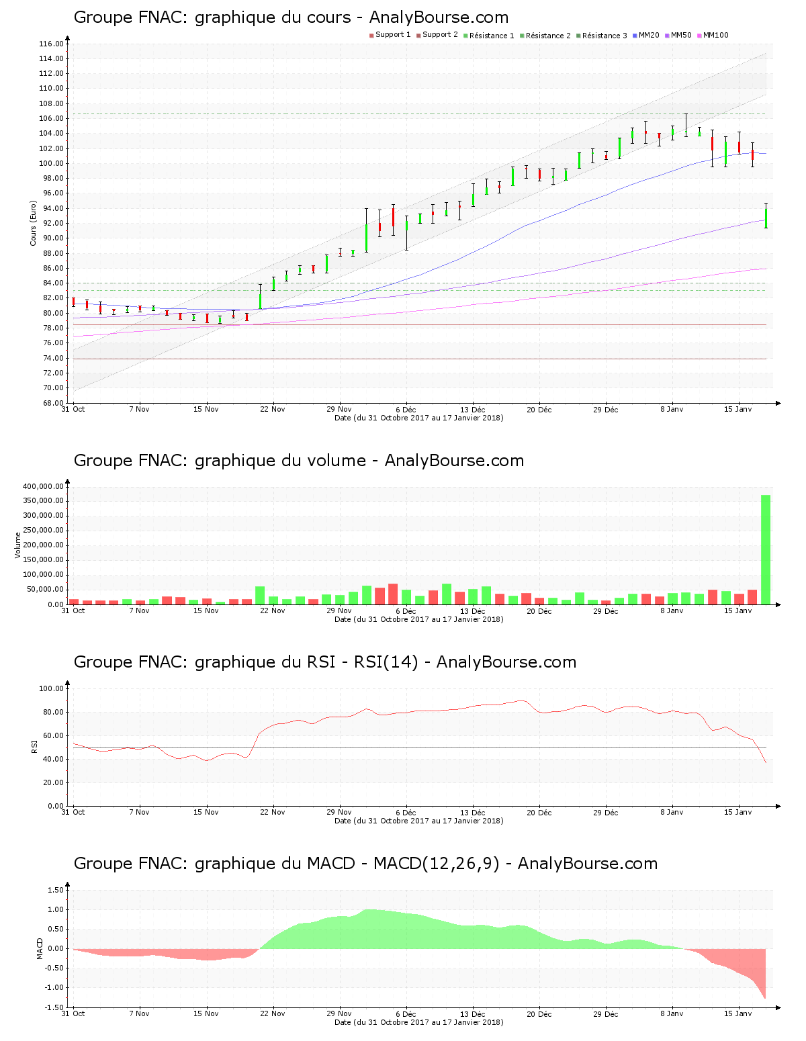Select the MM100 legend entry
Viewport: 806px width, 1041px height.
click(x=713, y=35)
